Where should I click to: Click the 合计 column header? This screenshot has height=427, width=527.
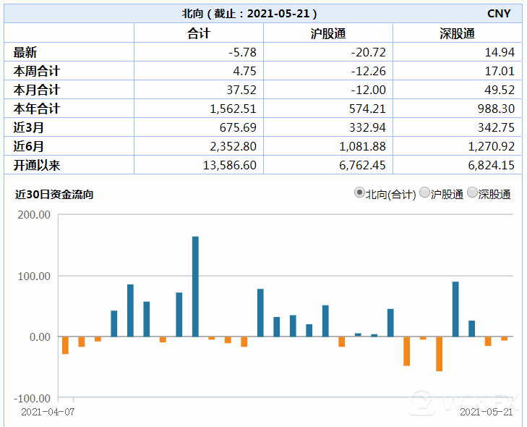(198, 33)
